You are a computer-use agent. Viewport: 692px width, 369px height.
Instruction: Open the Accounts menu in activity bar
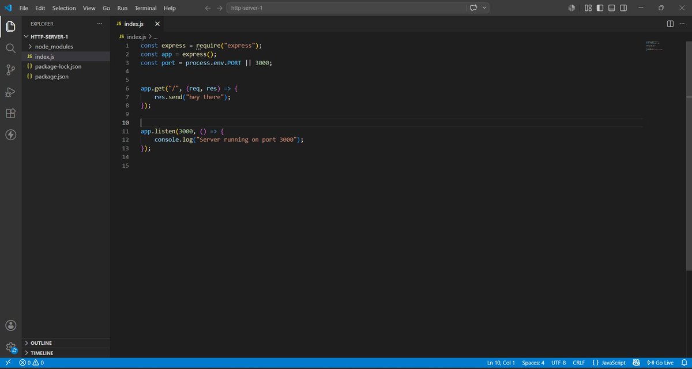[10, 326]
